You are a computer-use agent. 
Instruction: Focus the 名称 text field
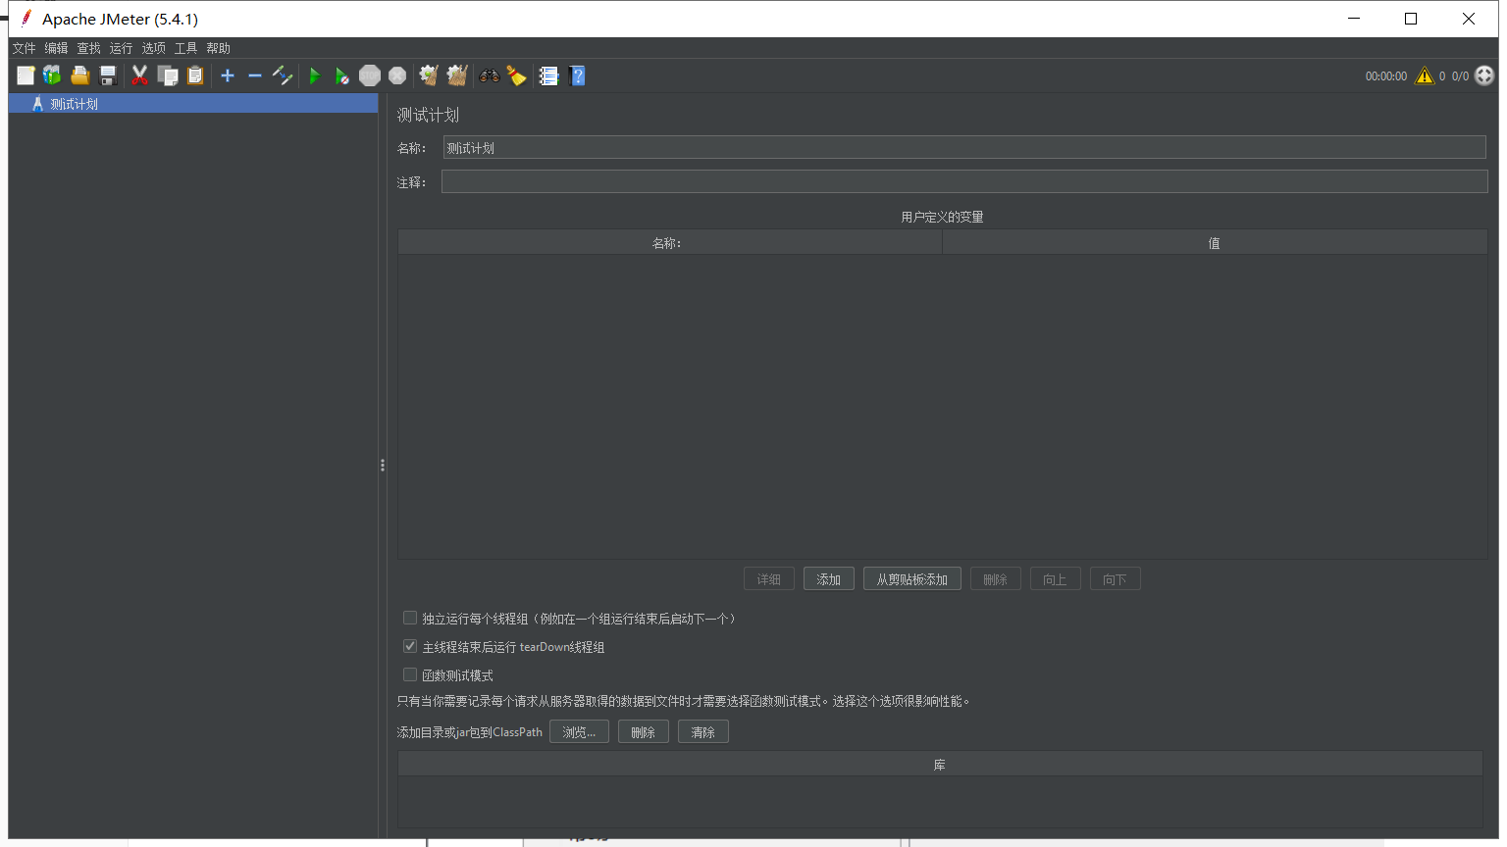click(964, 148)
